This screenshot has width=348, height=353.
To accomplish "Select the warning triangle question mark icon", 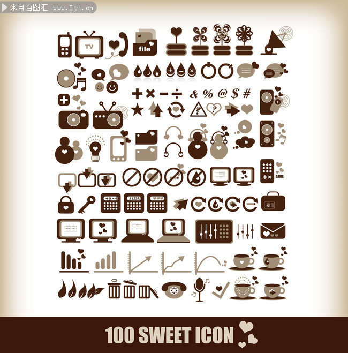I will (198, 110).
